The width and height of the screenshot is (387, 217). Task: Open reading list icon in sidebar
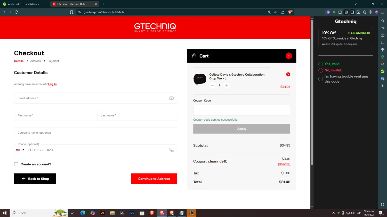(x=383, y=50)
